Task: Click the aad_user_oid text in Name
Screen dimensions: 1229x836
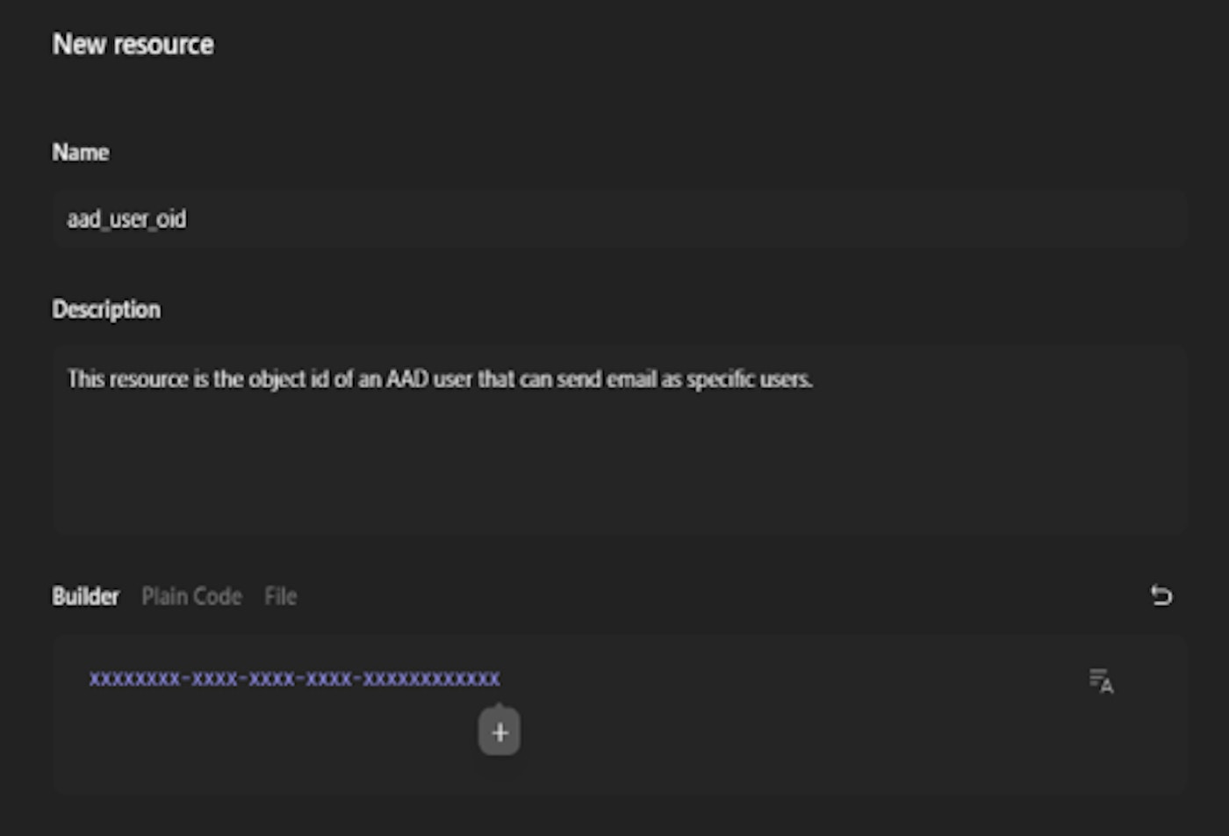Action: pos(126,220)
